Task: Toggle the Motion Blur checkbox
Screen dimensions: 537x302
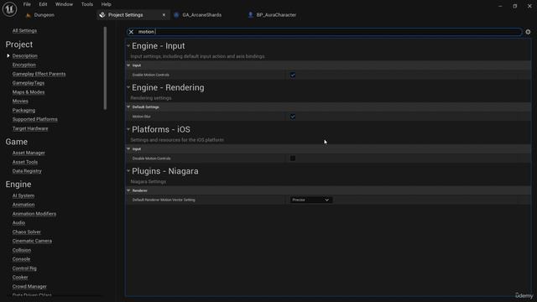Action: click(293, 117)
